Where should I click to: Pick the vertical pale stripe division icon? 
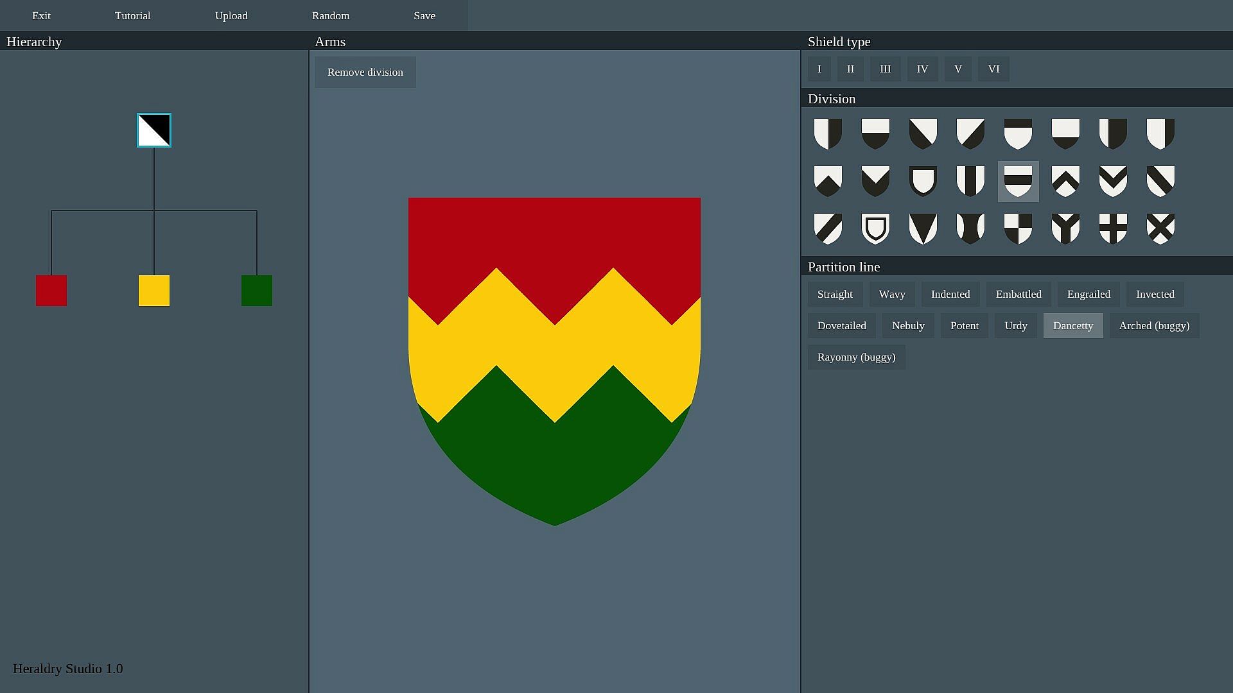(970, 181)
